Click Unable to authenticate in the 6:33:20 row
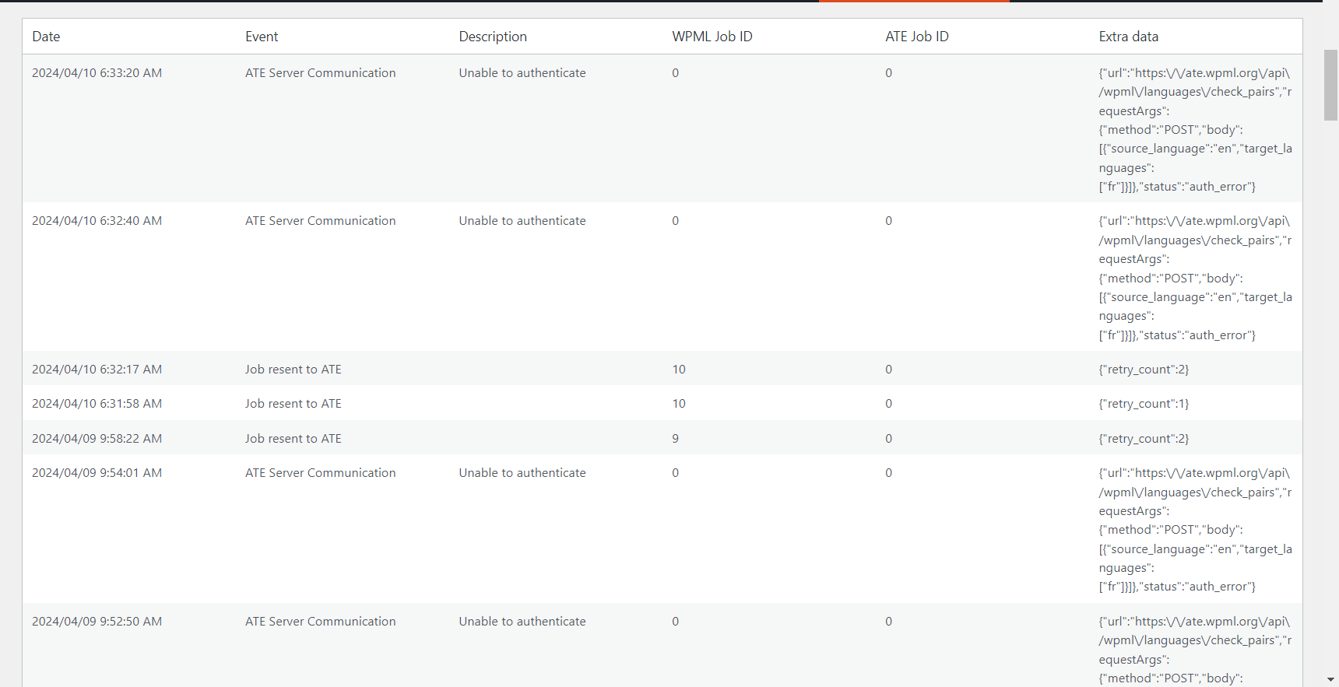This screenshot has width=1339, height=687. click(522, 73)
